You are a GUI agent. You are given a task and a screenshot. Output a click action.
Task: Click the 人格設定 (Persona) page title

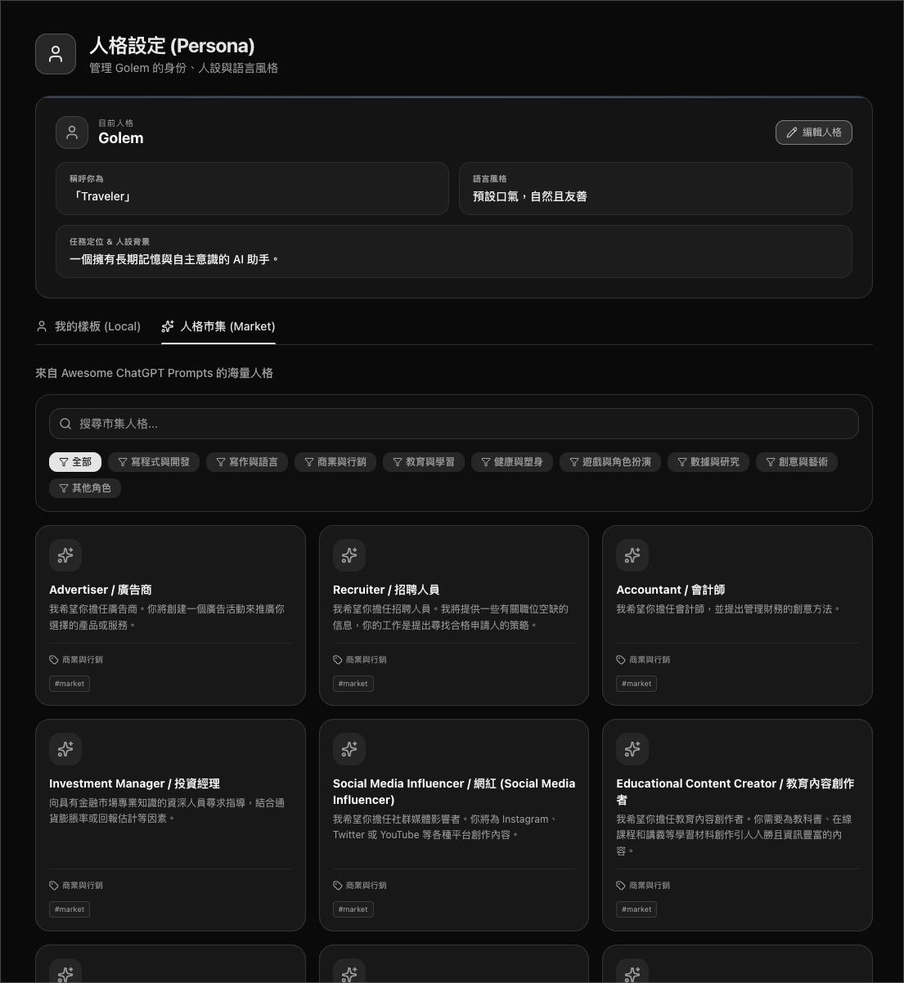172,46
